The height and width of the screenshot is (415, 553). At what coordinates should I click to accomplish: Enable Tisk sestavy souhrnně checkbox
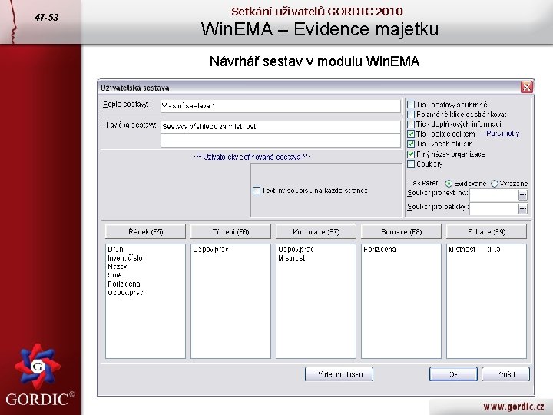(x=411, y=105)
